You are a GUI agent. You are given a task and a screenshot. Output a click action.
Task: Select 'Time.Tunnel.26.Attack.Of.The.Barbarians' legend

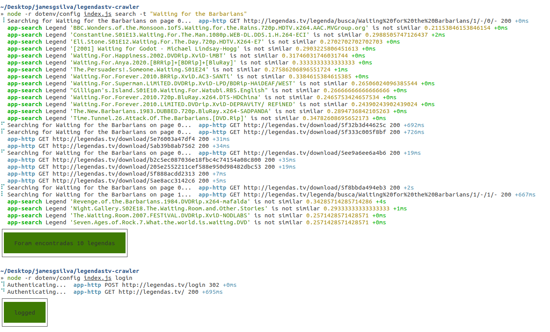coord(158,118)
